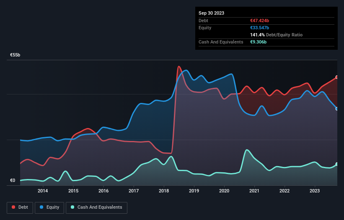Click the 141.4% Debt/Equity Ratio text

[x=276, y=35]
